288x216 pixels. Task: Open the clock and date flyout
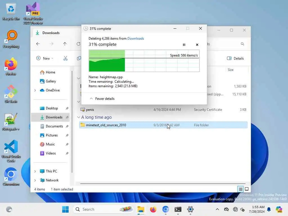click(x=257, y=209)
